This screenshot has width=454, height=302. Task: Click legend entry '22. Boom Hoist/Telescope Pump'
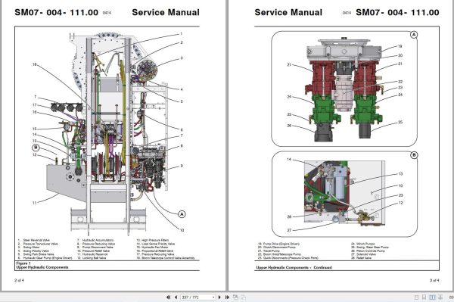click(279, 254)
